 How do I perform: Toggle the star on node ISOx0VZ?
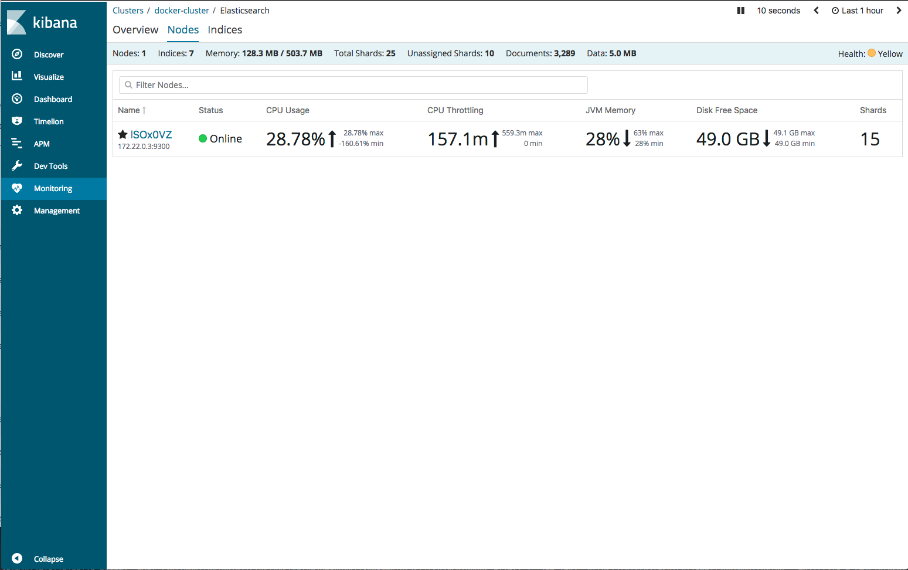click(123, 134)
